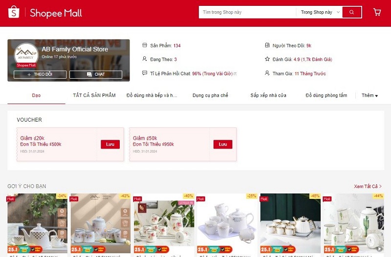The image size is (391, 257).
Task: Click the search field 'Tìm trong Shop này'
Action: tap(247, 12)
